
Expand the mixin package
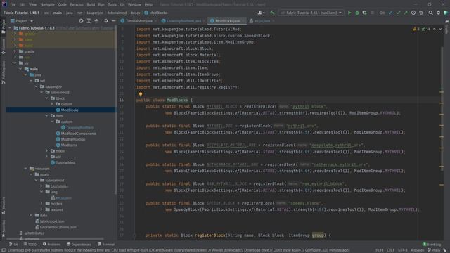pyautogui.click(x=47, y=151)
